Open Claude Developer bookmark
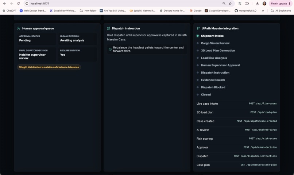This screenshot has height=175, width=294. pyautogui.click(x=217, y=11)
